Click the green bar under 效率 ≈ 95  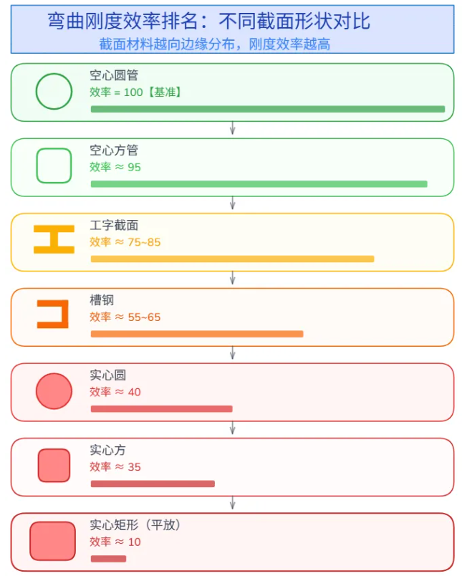click(259, 184)
